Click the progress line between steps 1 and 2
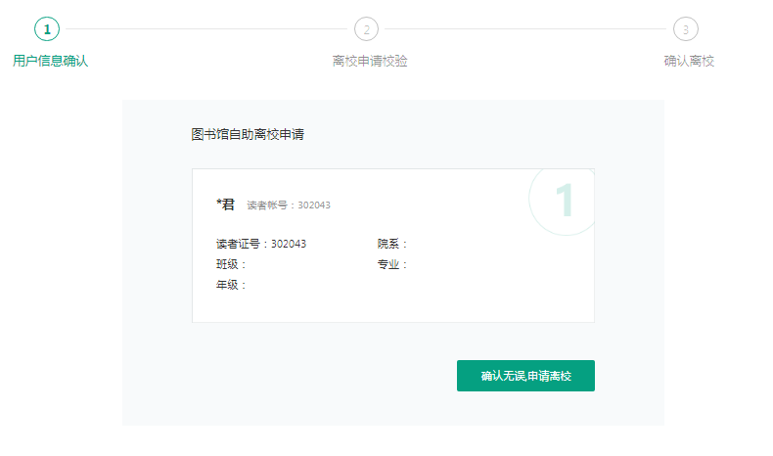773x456 pixels. pos(205,29)
